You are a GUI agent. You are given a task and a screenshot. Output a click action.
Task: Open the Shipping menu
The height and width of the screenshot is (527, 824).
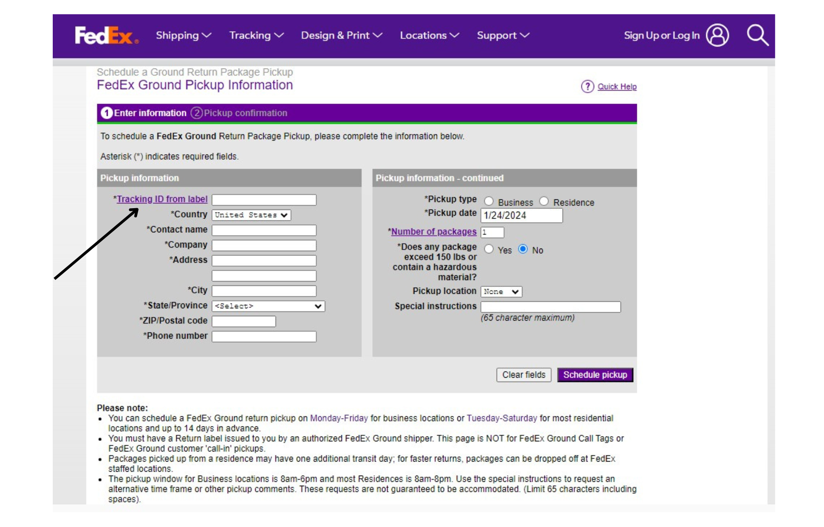(184, 35)
